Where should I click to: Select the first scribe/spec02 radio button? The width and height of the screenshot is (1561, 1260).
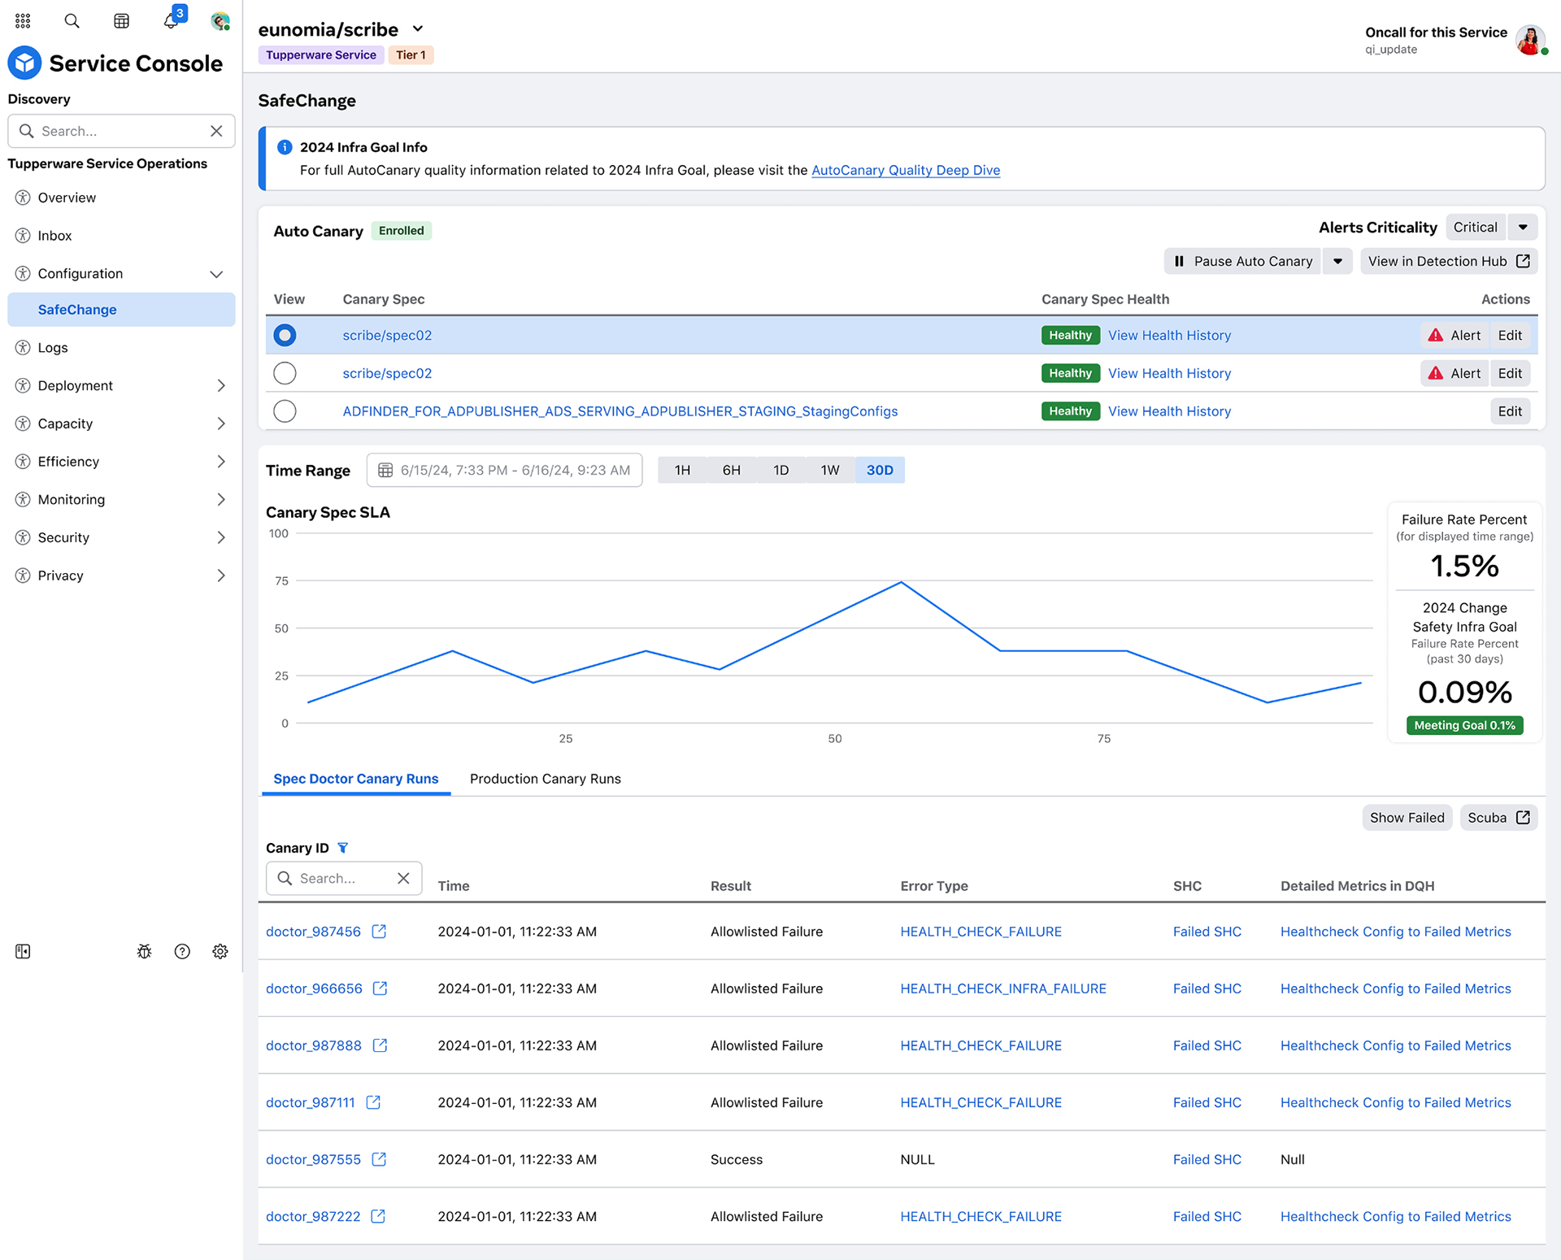coord(285,335)
